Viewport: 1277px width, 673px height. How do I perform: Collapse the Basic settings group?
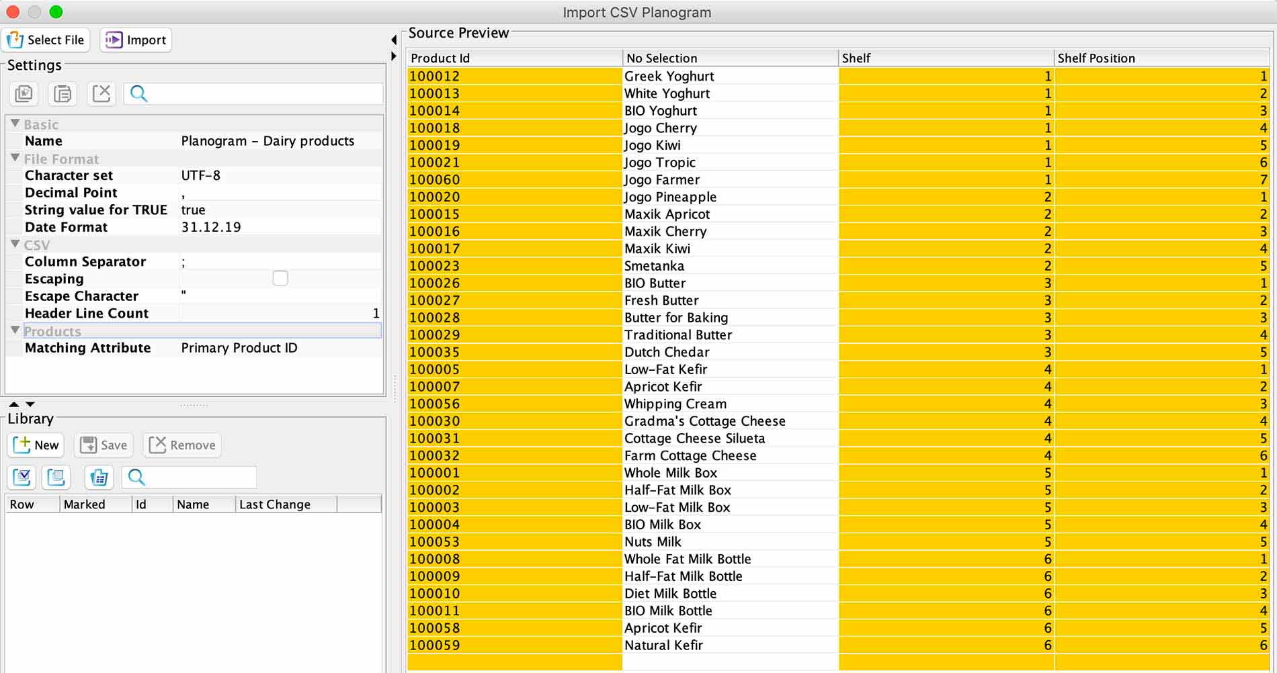coord(15,124)
